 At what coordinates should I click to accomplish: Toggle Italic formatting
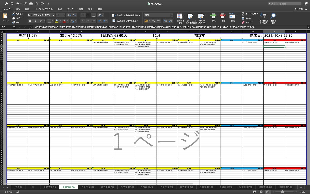(x=35, y=21)
